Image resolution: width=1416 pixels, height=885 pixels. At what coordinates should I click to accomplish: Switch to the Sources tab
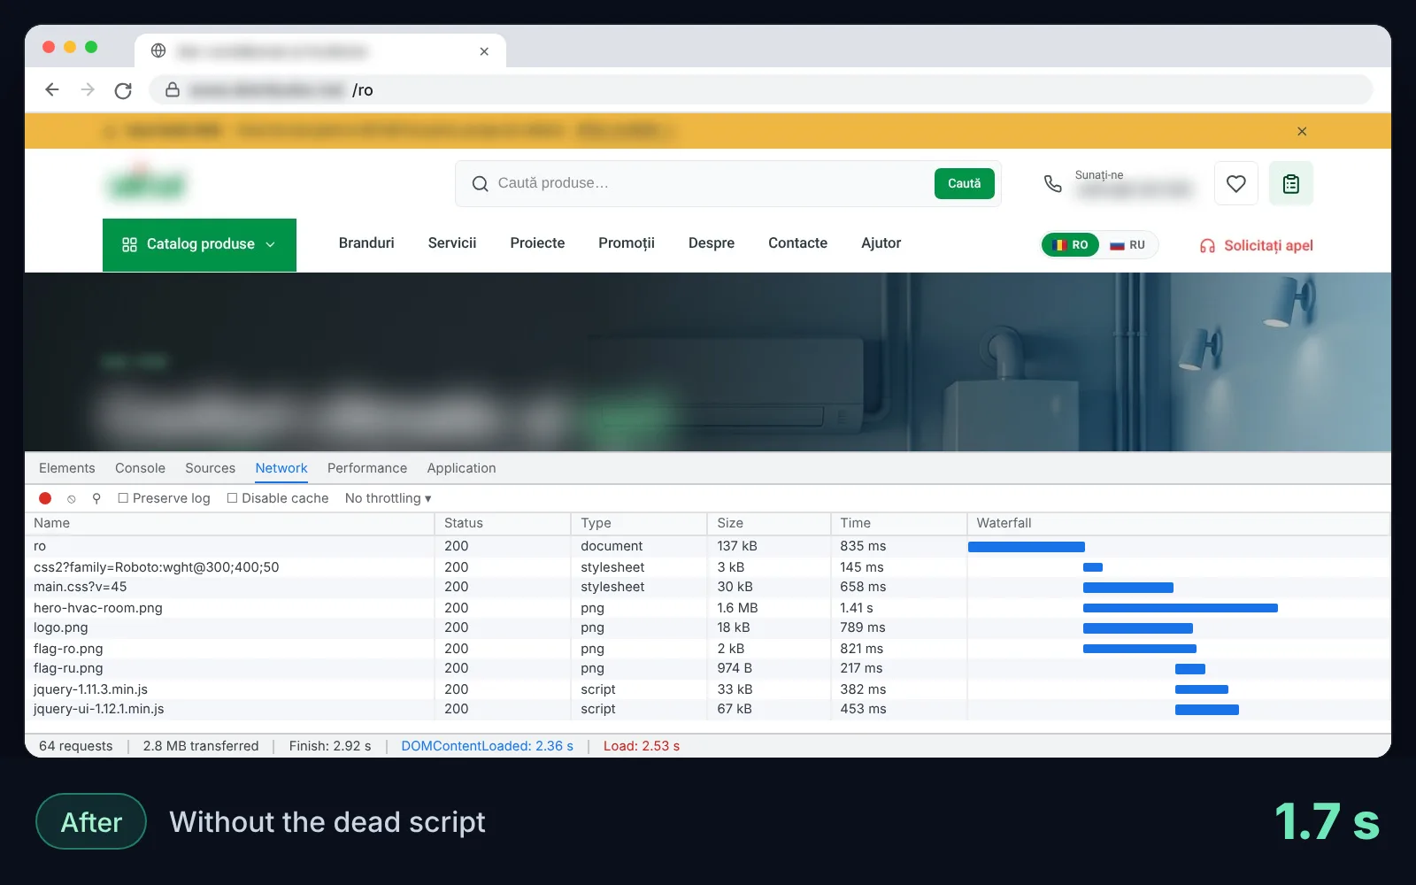click(x=210, y=468)
